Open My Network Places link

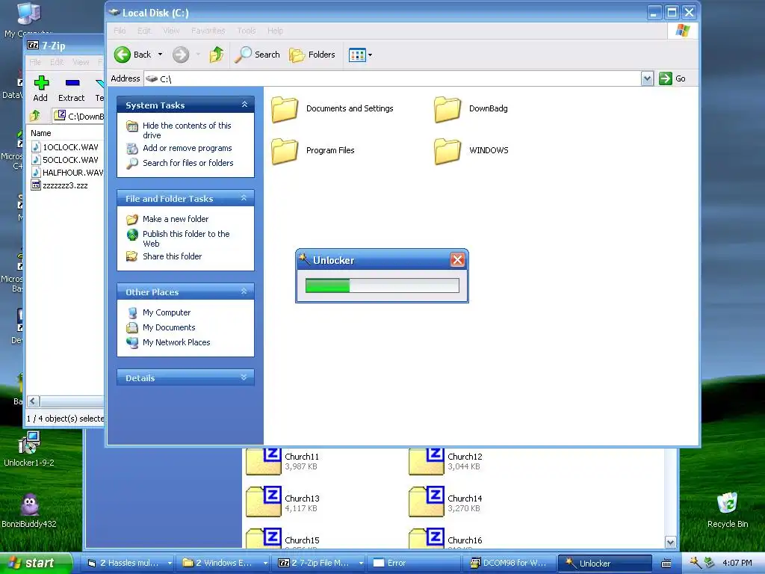click(176, 342)
